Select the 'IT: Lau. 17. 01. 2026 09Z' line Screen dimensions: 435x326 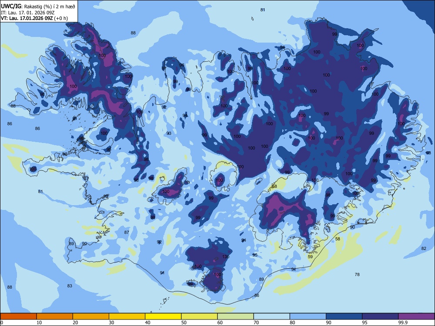pyautogui.click(x=27, y=13)
